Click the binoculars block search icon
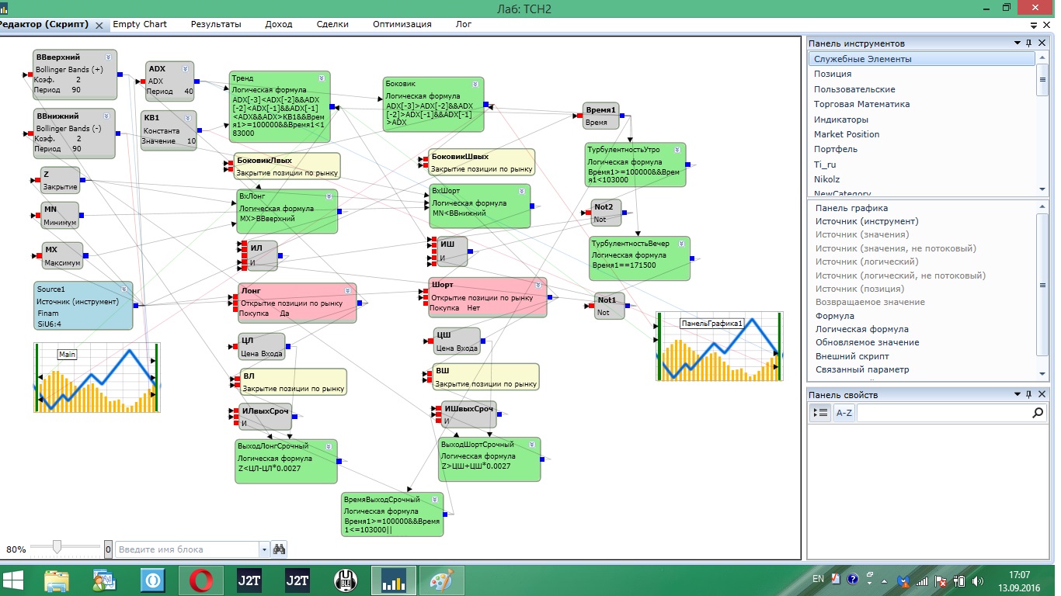1061x596 pixels. coord(280,549)
